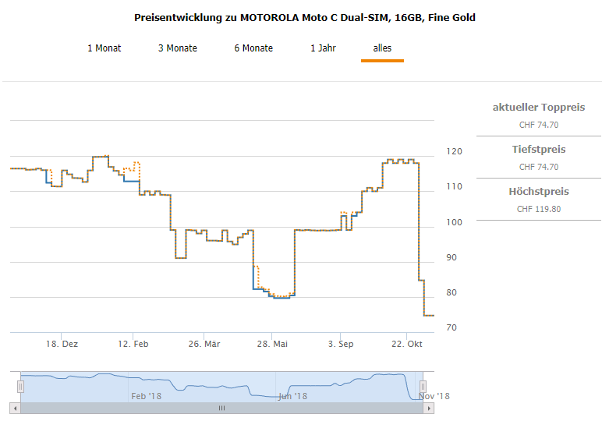Click the aktueller Toppreis heading

coord(539,108)
